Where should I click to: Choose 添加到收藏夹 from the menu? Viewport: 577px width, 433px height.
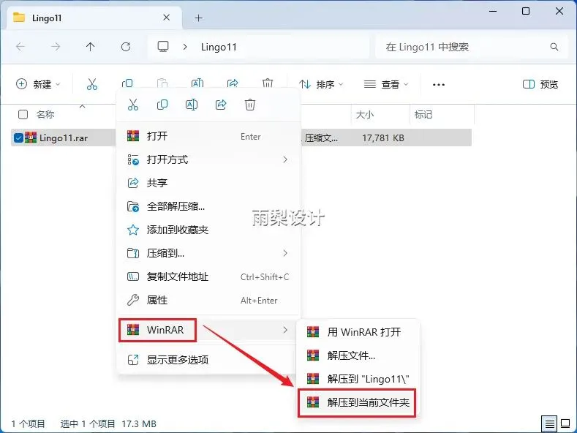pos(208,230)
